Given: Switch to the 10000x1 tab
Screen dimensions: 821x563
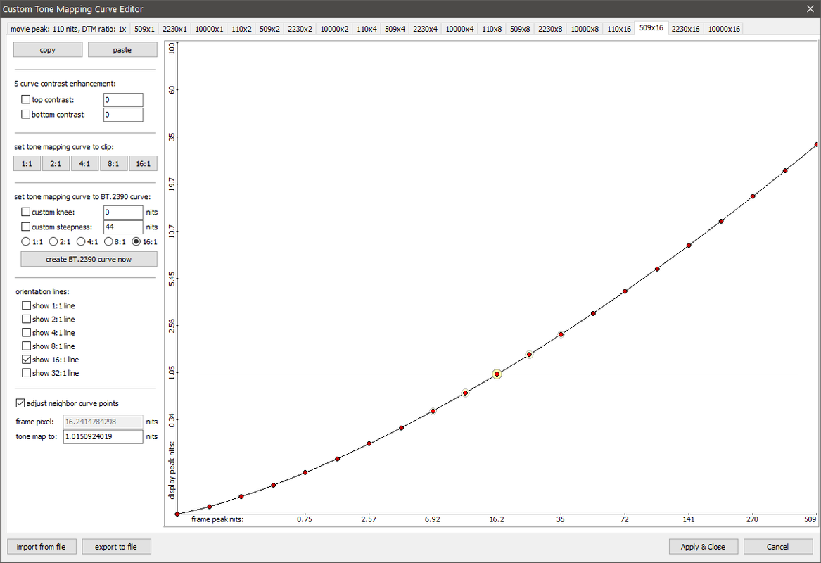Looking at the screenshot, I should pyautogui.click(x=209, y=29).
